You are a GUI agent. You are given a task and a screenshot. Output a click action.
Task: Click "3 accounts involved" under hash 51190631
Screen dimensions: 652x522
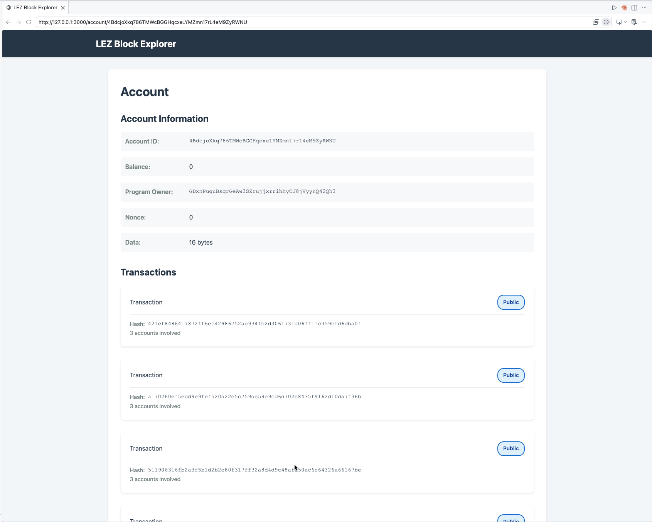tap(155, 479)
